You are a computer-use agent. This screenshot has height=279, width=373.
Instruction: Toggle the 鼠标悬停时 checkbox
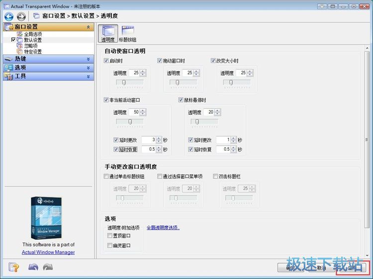(181, 100)
